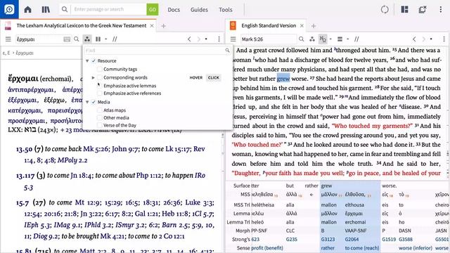Open the Logos app logo menu

pos(9,9)
